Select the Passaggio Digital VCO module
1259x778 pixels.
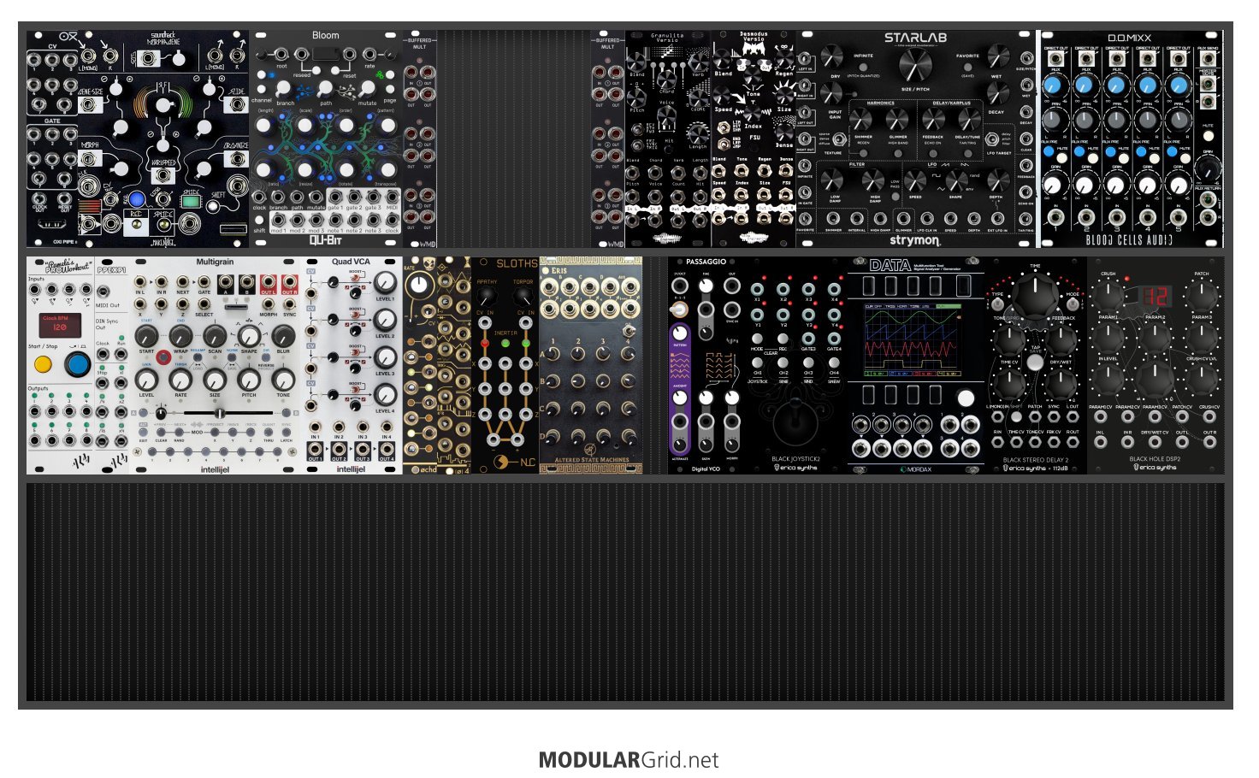[x=706, y=365]
